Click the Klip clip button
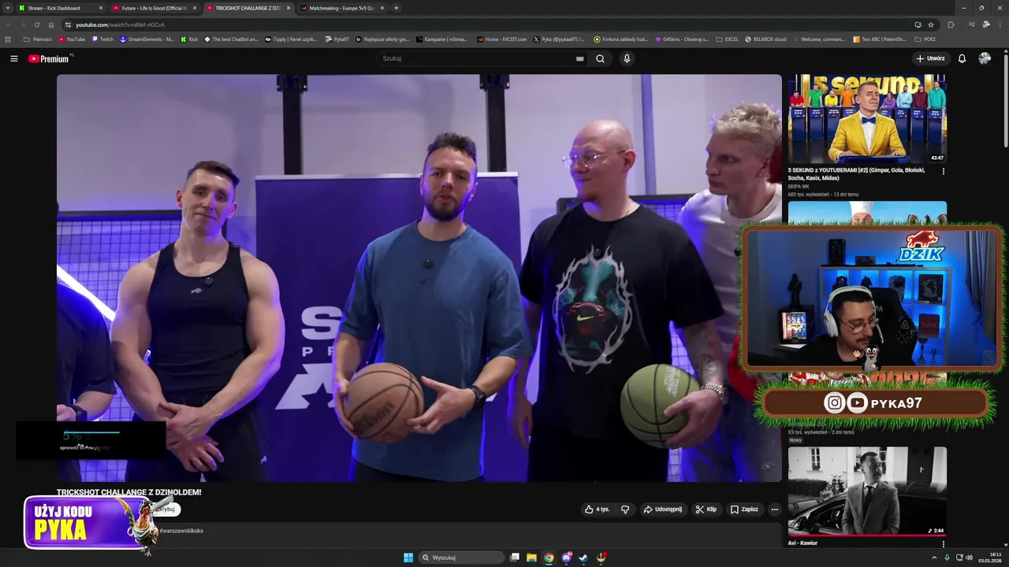The width and height of the screenshot is (1009, 567). tap(706, 510)
